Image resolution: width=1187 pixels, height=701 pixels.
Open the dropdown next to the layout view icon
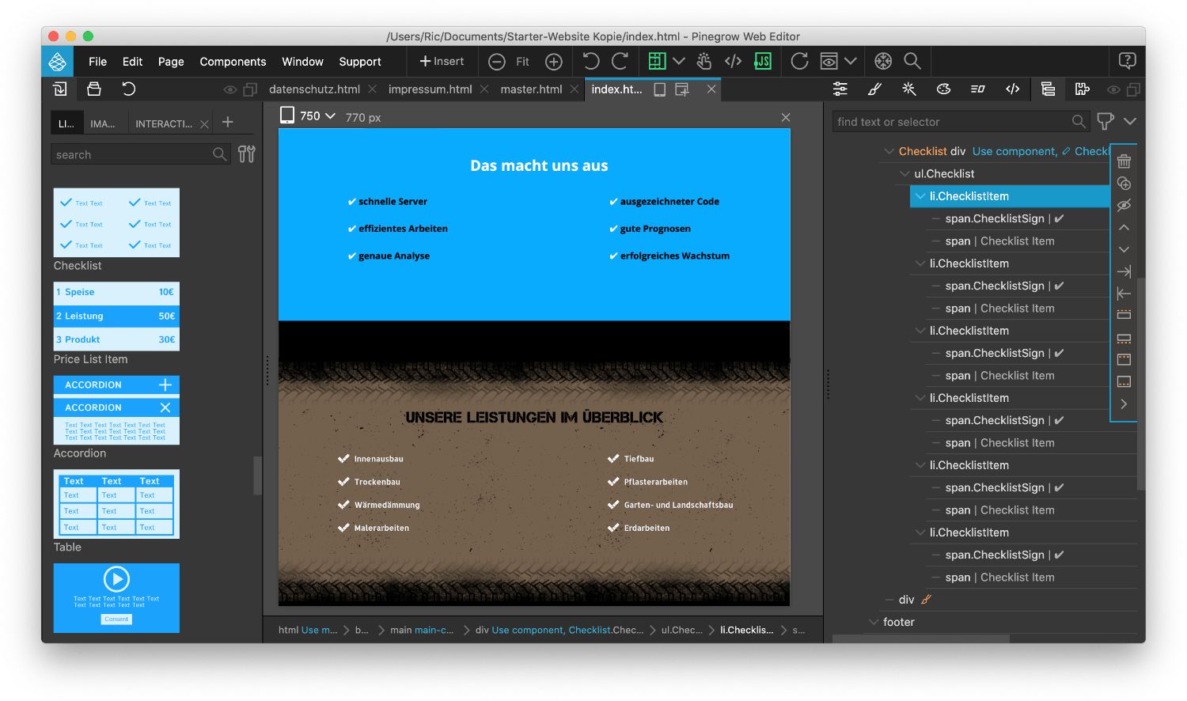pos(678,61)
